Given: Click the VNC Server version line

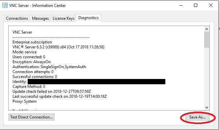Looking at the screenshot, I should [58, 47].
